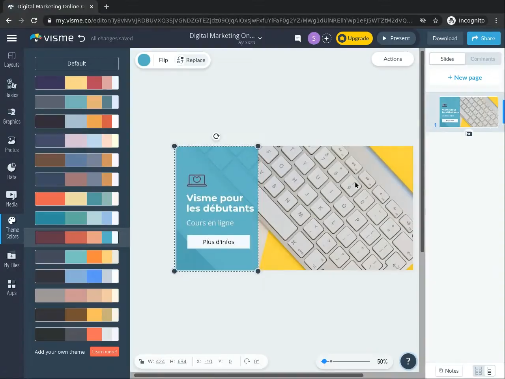Bookmark this page with the star
This screenshot has height=379, width=505.
(x=436, y=21)
